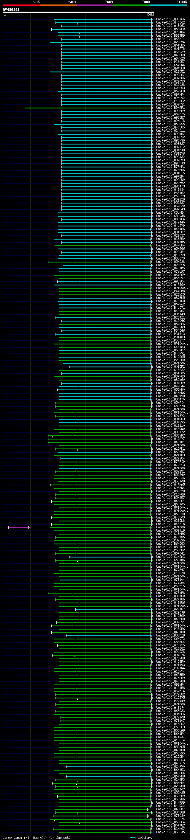The image size is (190, 840).
Task: Open hit UniRef100_P55277
Action: tap(170, 340)
